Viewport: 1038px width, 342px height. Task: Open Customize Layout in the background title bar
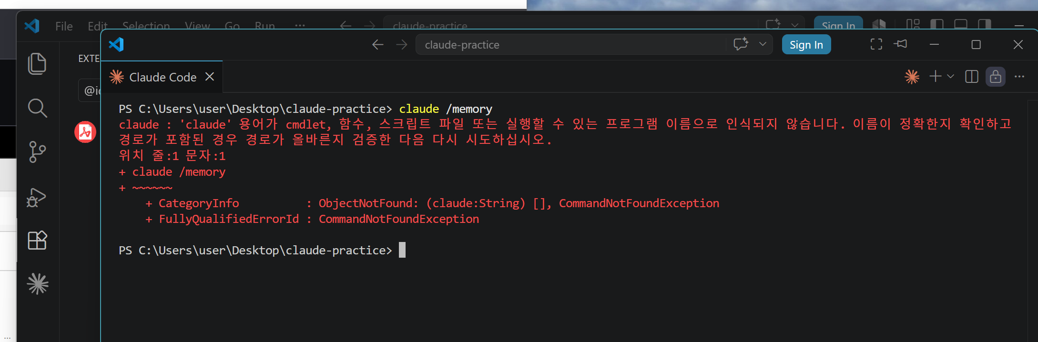pyautogui.click(x=913, y=24)
